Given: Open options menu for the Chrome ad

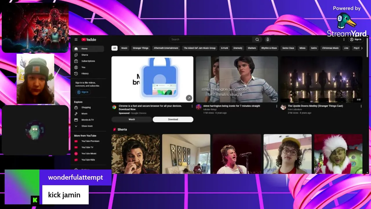Looking at the screenshot, I should pyautogui.click(x=192, y=106).
